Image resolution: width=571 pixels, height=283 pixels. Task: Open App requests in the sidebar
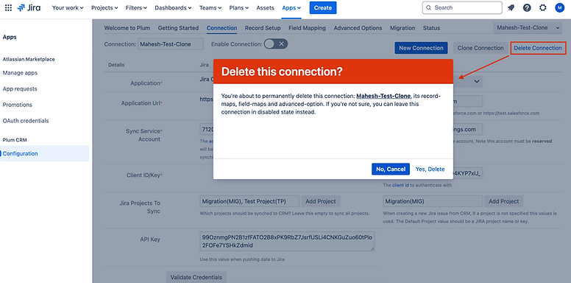pos(20,88)
